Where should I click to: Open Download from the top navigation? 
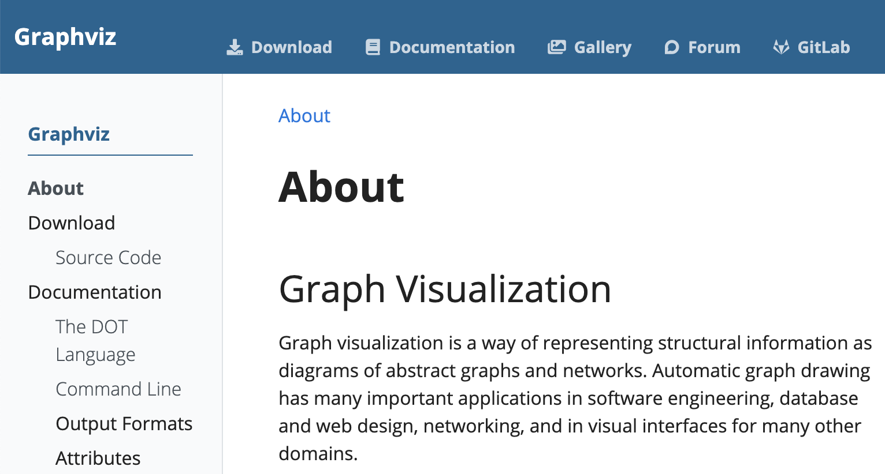(291, 47)
